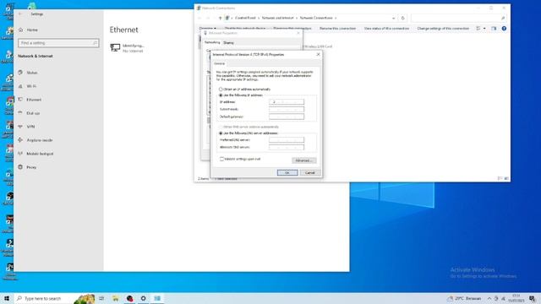Confirm IPv4 properties with OK
Viewport: 541px width, 304px height.
(287, 172)
